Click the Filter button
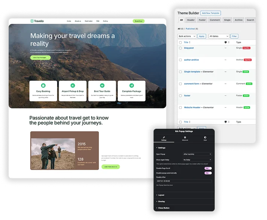 [x=234, y=36]
